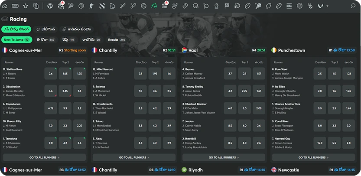Select the ఈ రోజు 245 filter
Screen dimensions: 361x176
point(46,39)
